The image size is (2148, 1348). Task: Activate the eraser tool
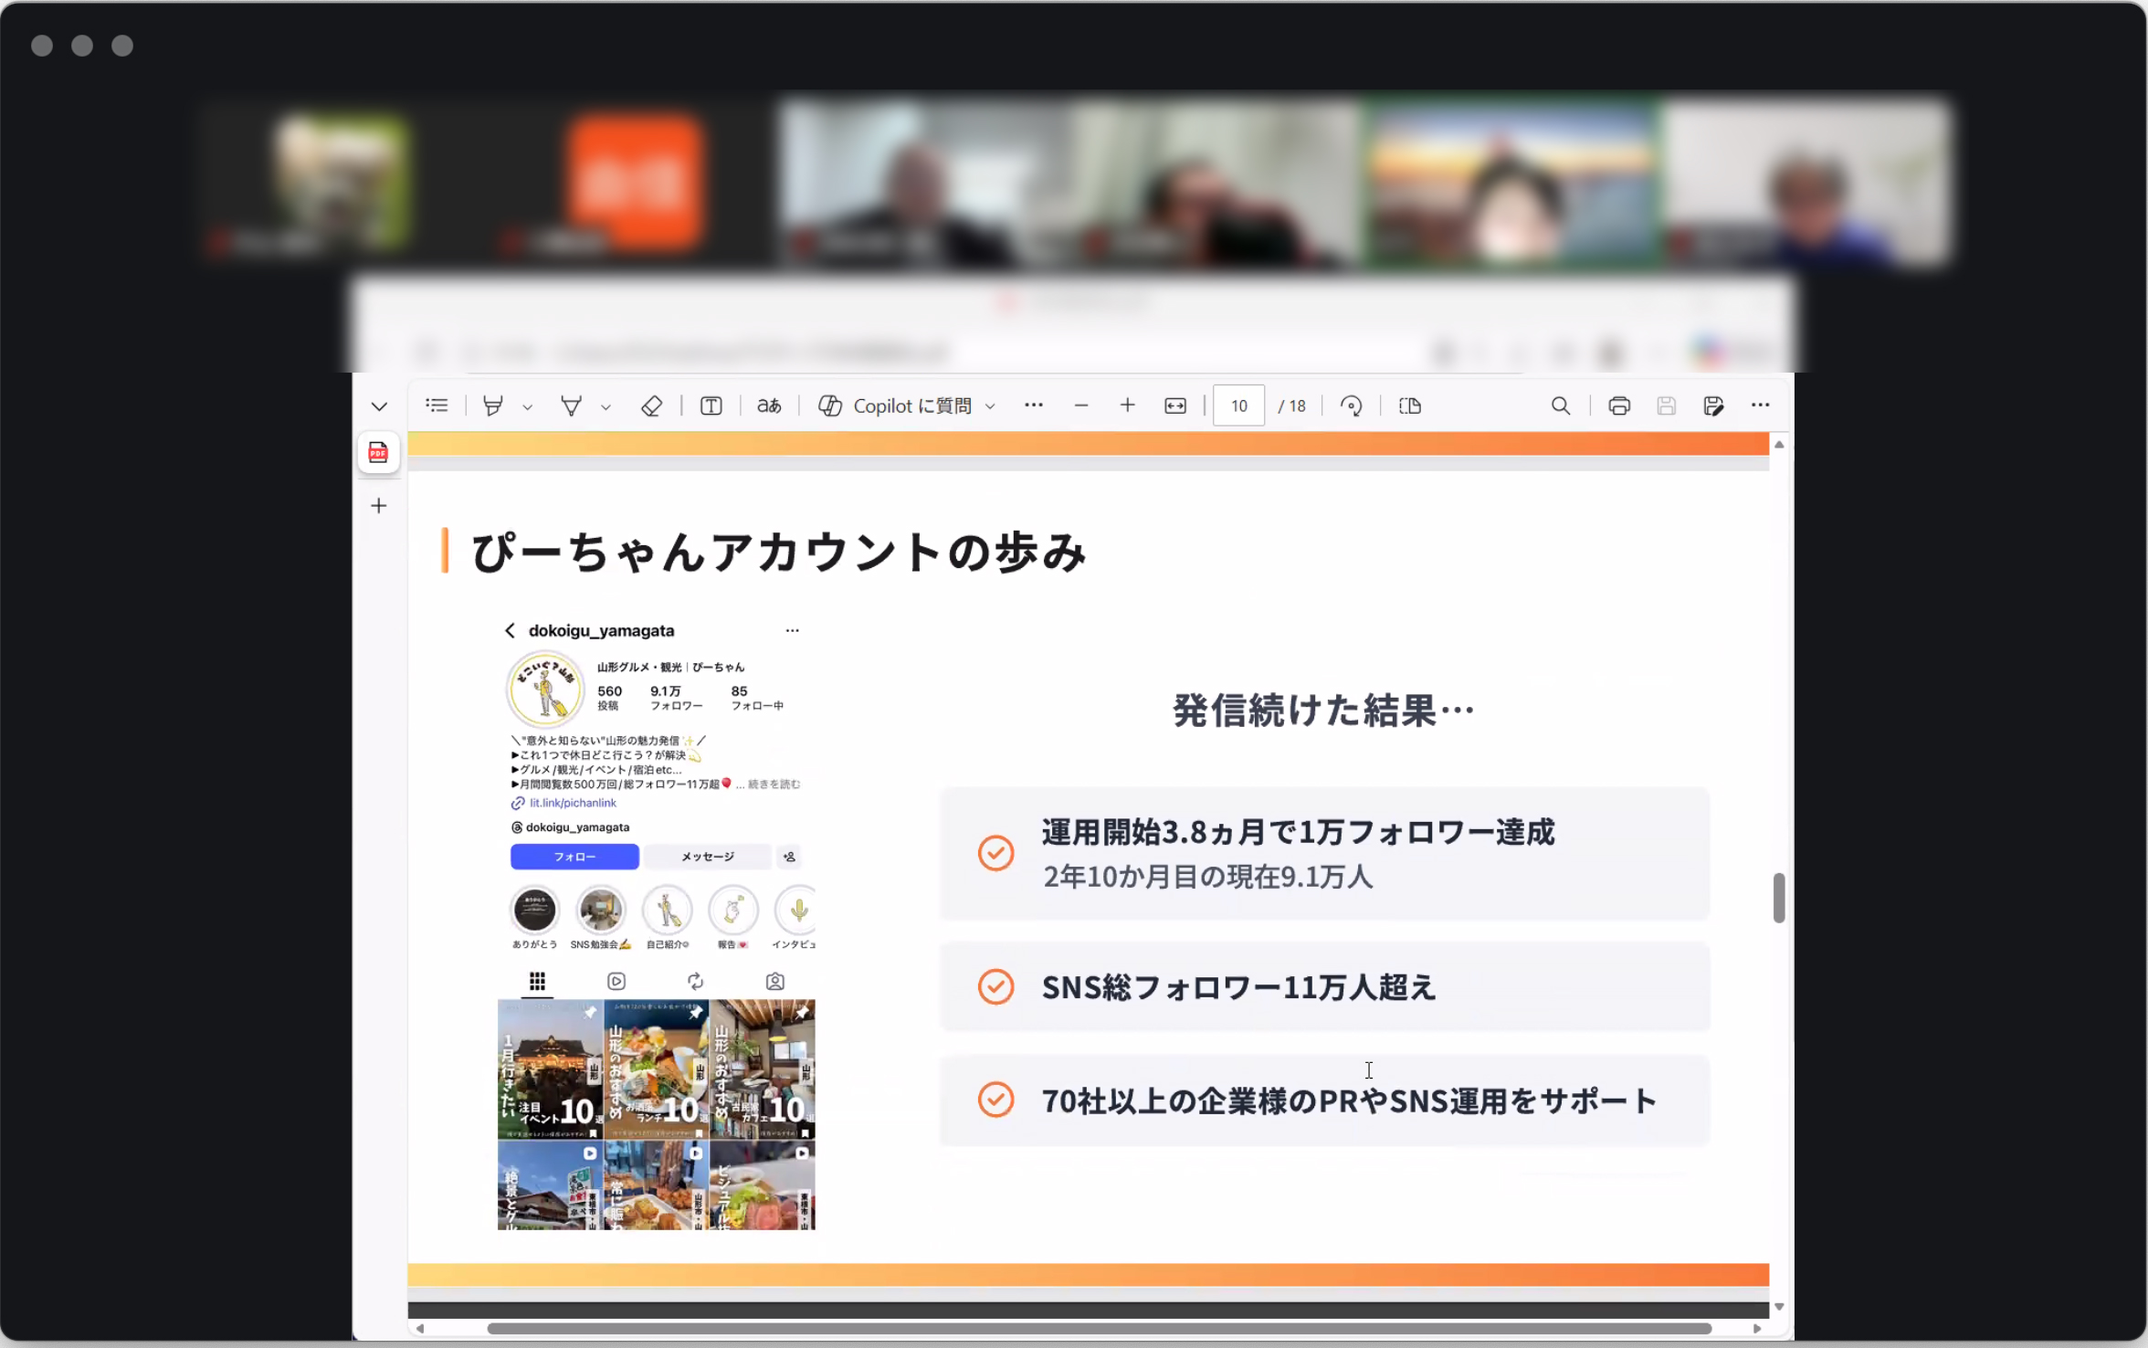(x=651, y=405)
